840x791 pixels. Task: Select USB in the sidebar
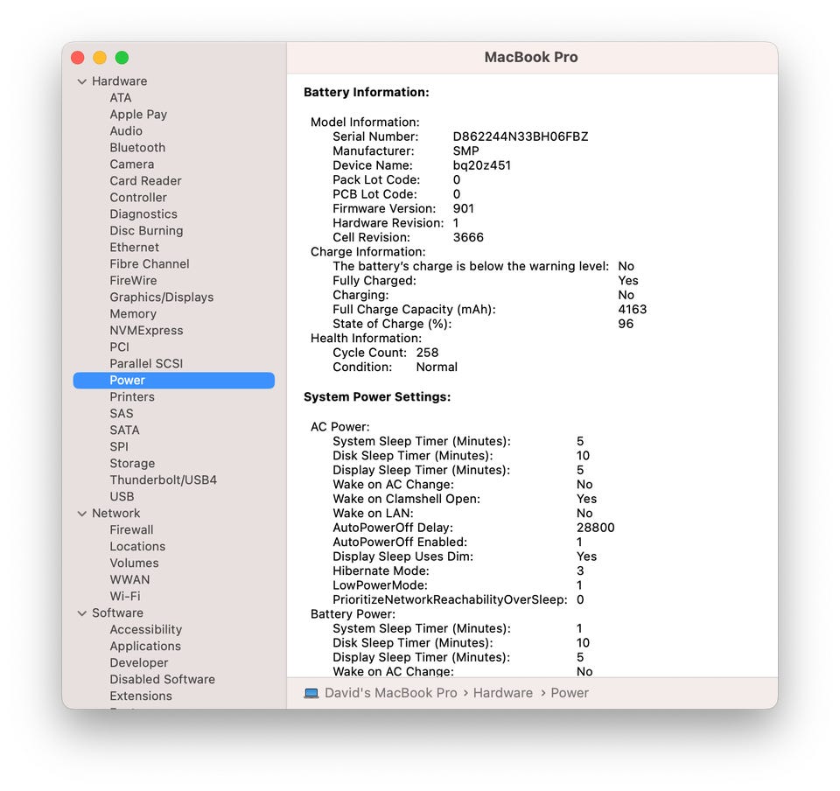122,496
